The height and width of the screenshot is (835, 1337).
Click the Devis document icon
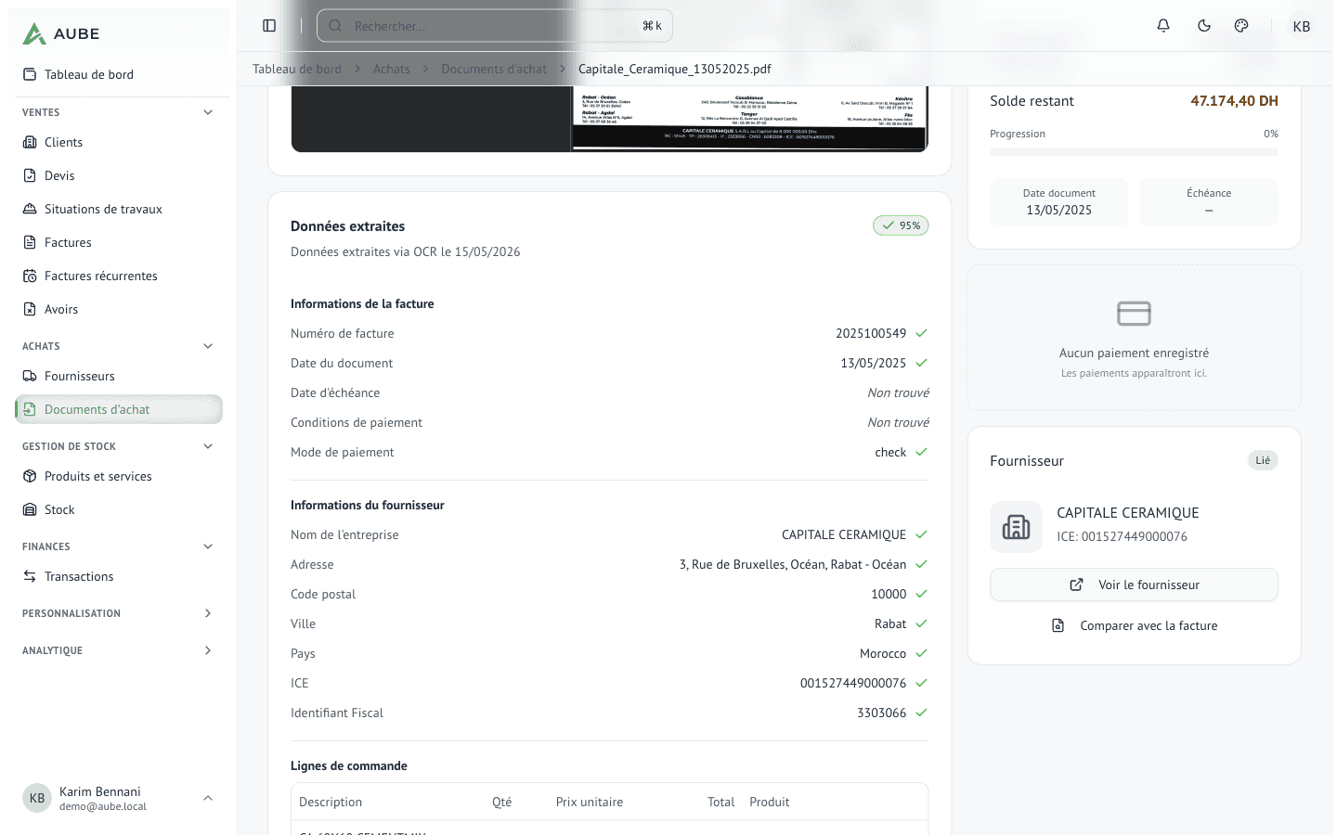coord(30,175)
